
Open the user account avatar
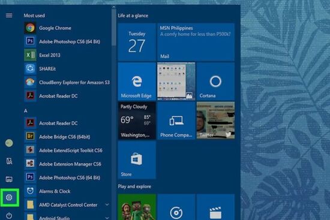pyautogui.click(x=9, y=143)
